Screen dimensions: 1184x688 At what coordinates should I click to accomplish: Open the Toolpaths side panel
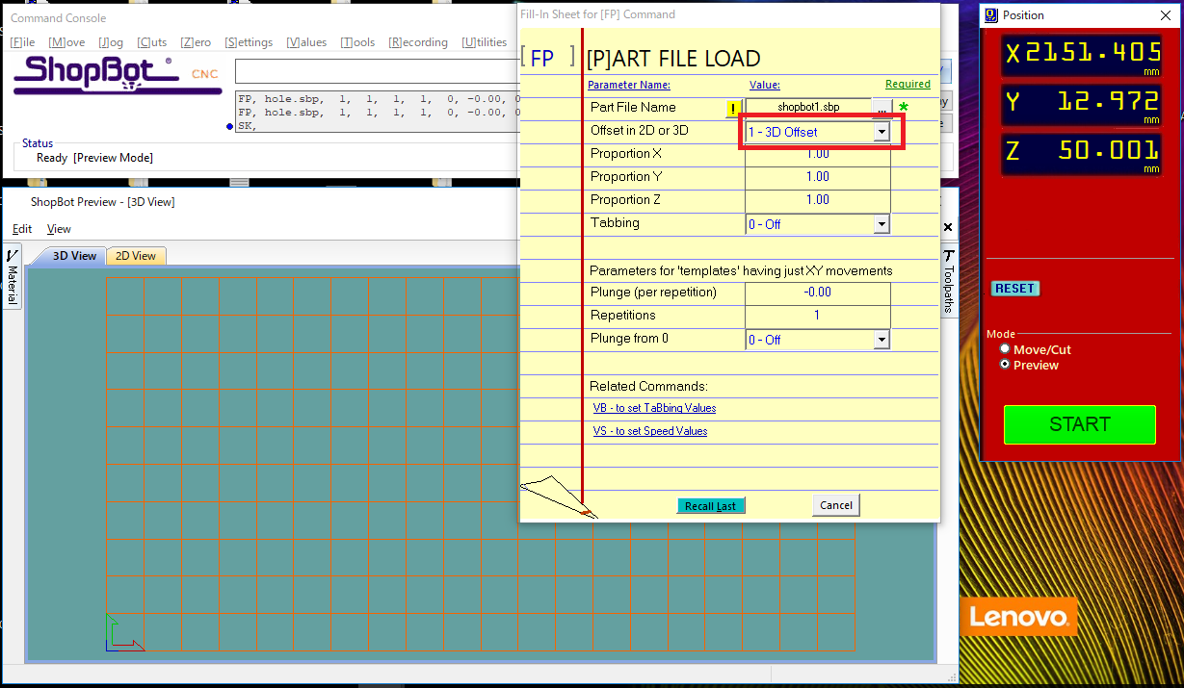coord(948,281)
